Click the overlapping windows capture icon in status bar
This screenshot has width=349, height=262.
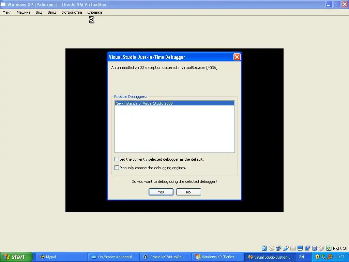307,248
